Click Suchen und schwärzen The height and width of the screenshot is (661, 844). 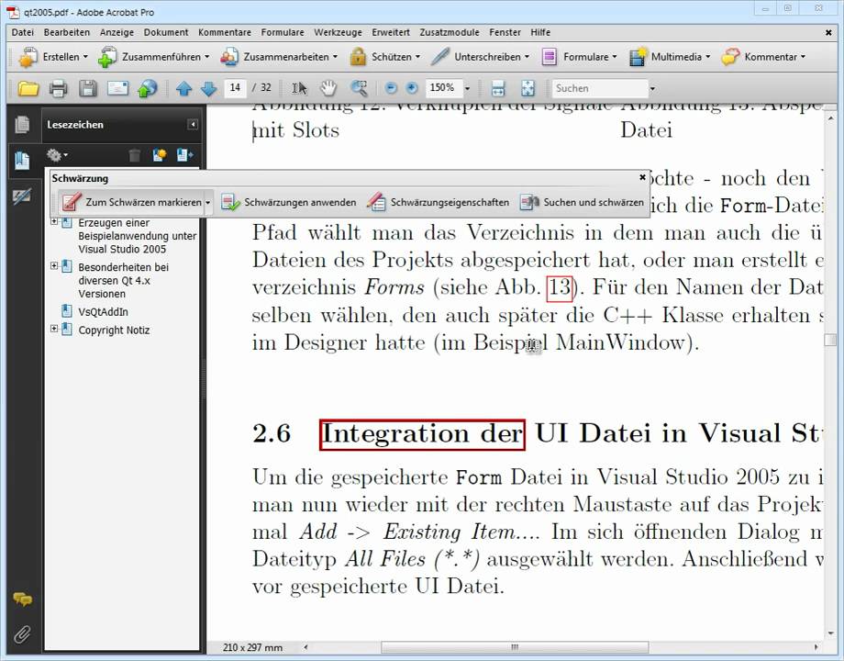(x=582, y=202)
